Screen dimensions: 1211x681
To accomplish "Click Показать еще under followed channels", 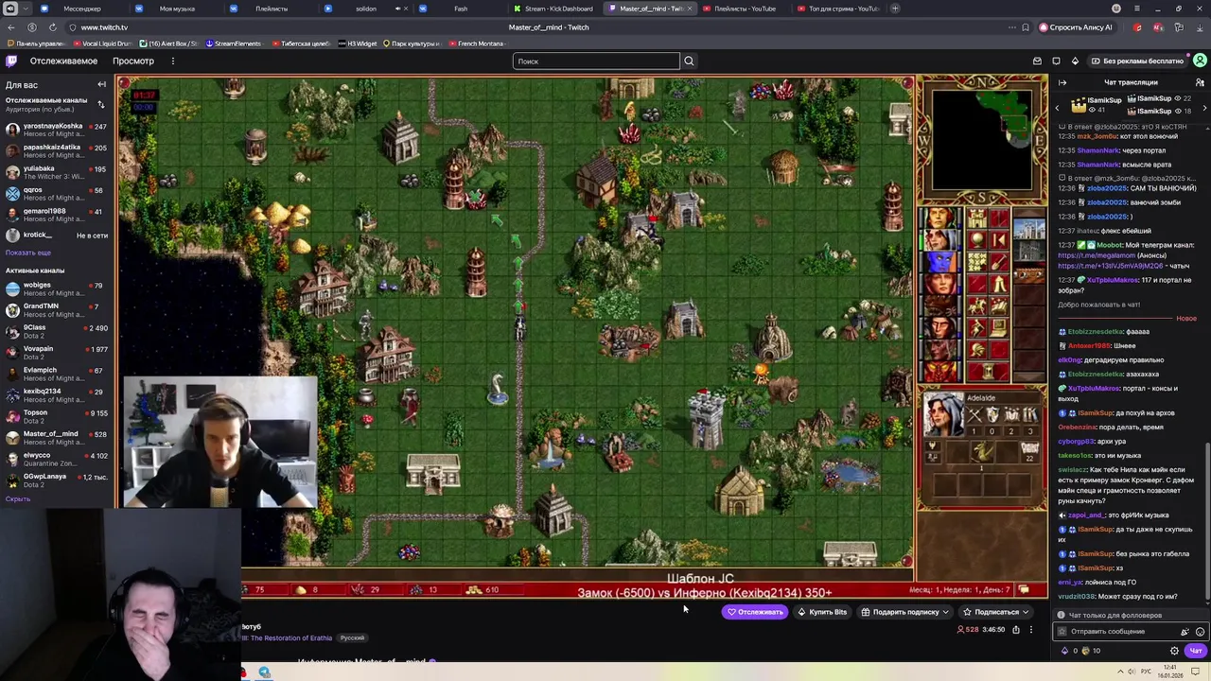I will pos(28,253).
